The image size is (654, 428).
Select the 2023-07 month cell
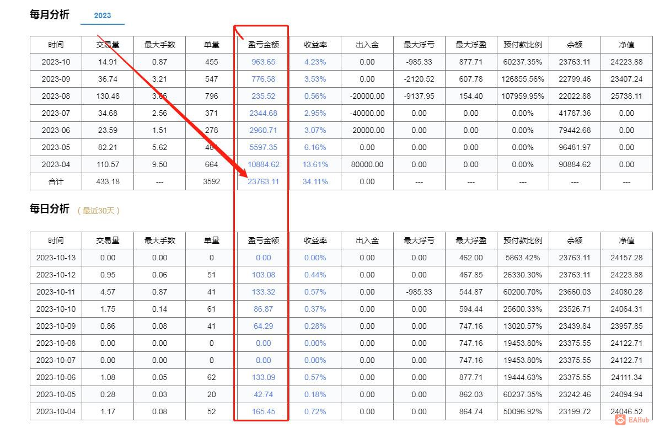point(56,113)
